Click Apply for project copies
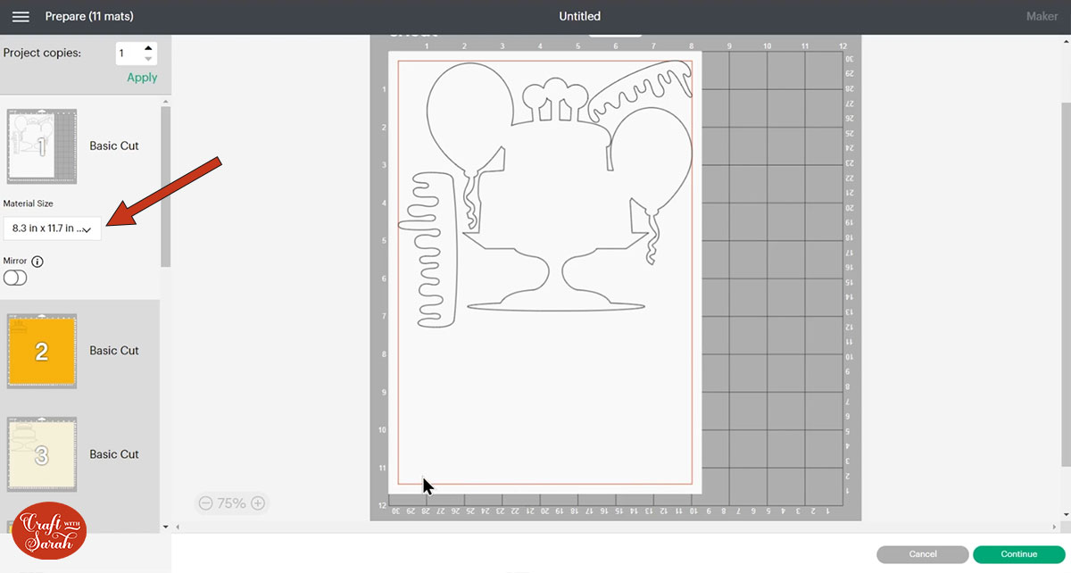The image size is (1071, 573). click(x=142, y=78)
